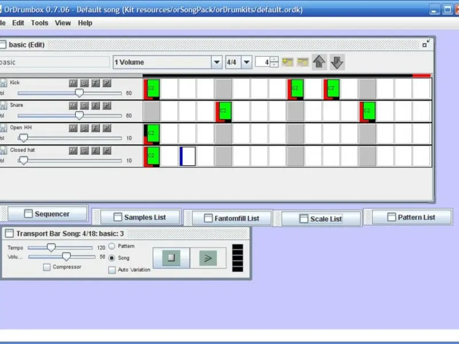Click the pattern name field
The height and width of the screenshot is (344, 459).
click(x=55, y=62)
